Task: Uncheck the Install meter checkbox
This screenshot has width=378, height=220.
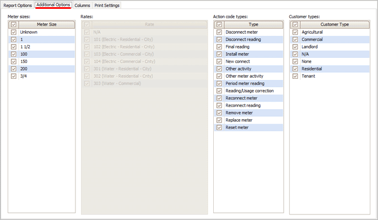Action: 219,54
